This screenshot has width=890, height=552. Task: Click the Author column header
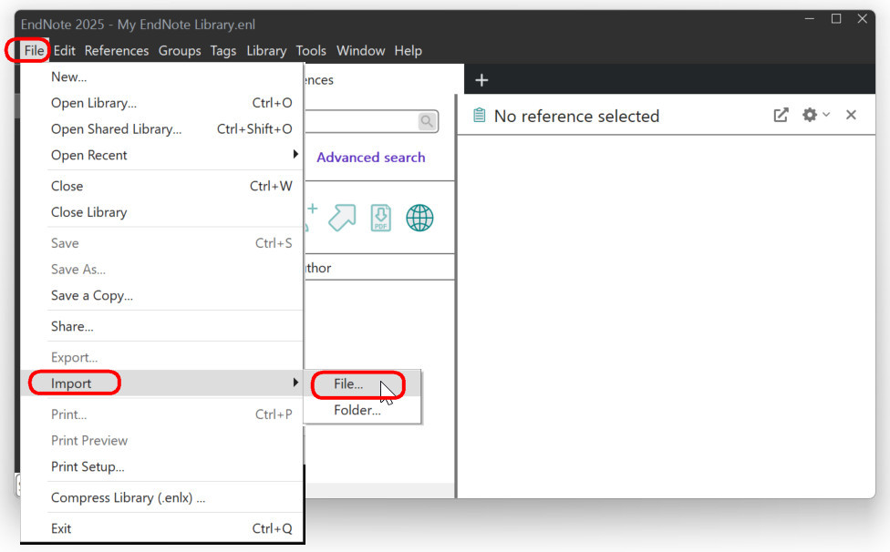pyautogui.click(x=317, y=268)
